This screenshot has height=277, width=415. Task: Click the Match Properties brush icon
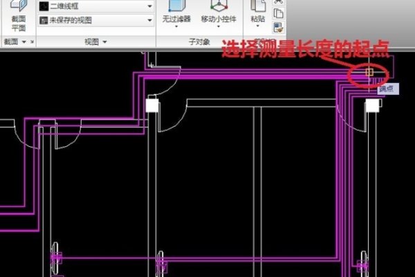coord(278,28)
